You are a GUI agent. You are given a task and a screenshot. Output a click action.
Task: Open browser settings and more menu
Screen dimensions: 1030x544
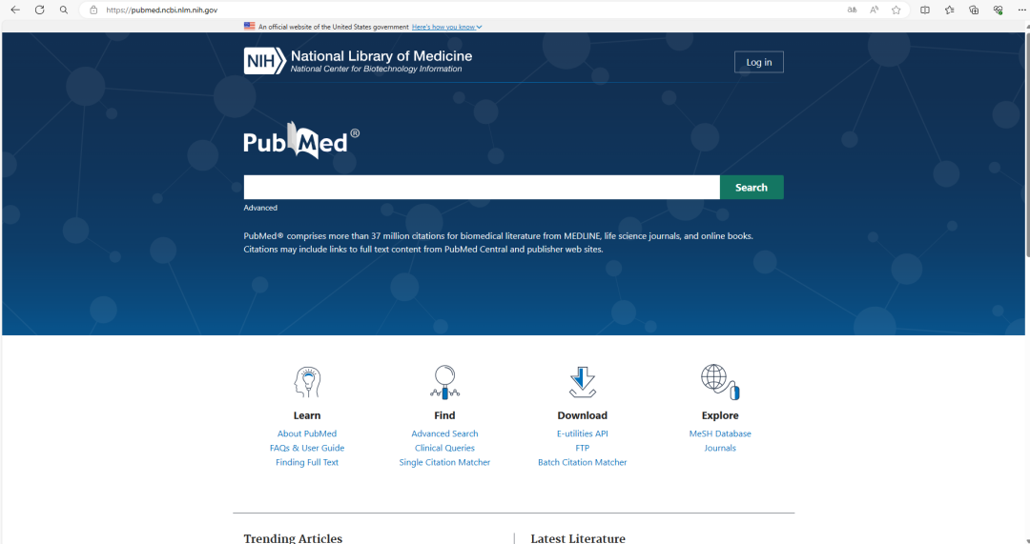pyautogui.click(x=1021, y=10)
